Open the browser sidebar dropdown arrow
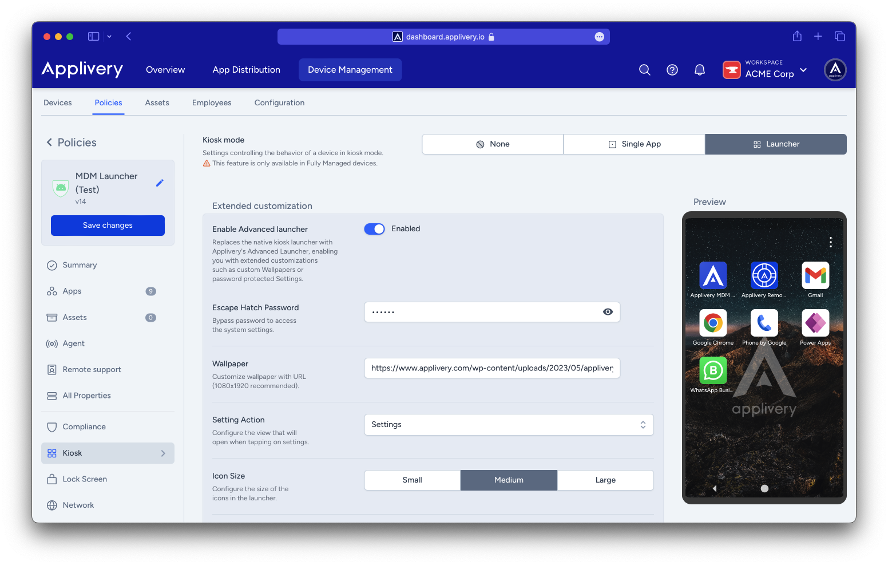The width and height of the screenshot is (888, 565). click(x=109, y=37)
